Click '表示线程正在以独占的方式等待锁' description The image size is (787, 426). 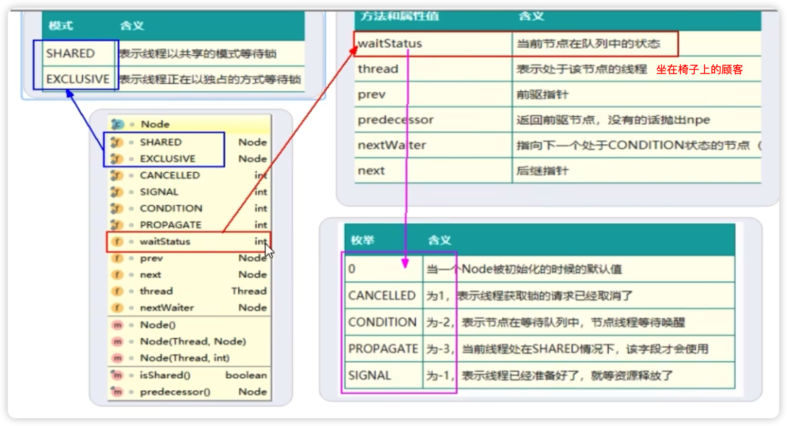pos(210,79)
